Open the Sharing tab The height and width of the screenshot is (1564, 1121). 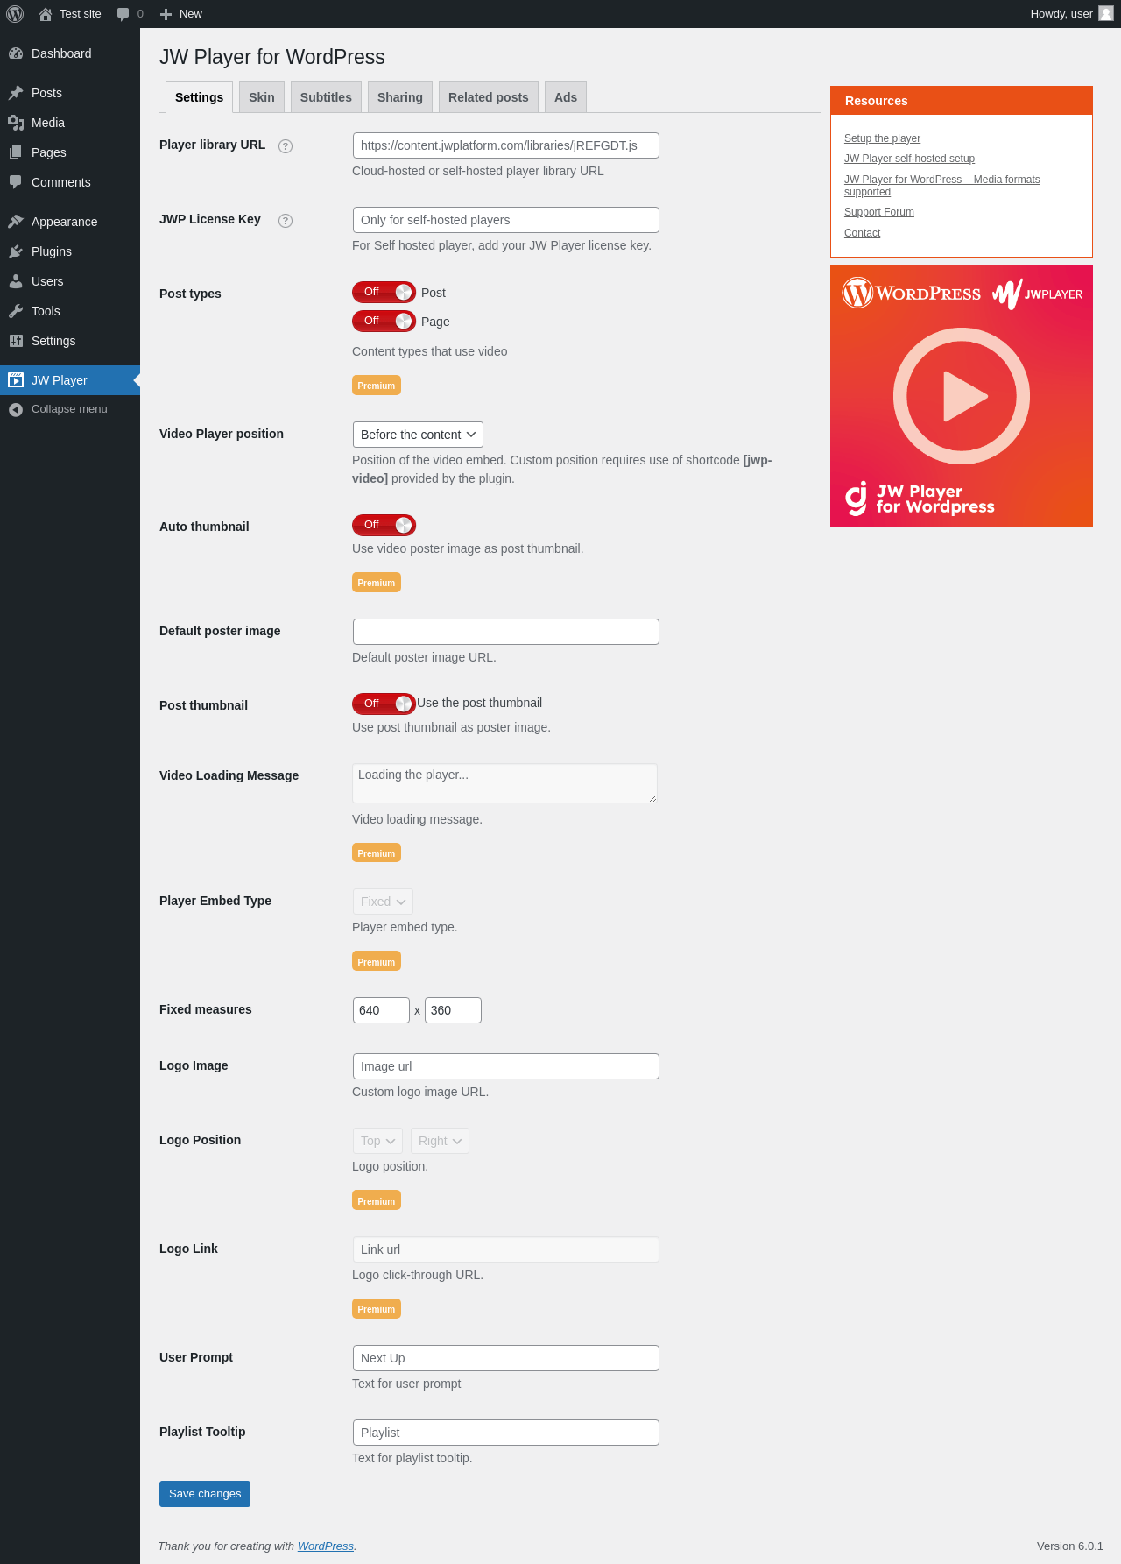(400, 97)
